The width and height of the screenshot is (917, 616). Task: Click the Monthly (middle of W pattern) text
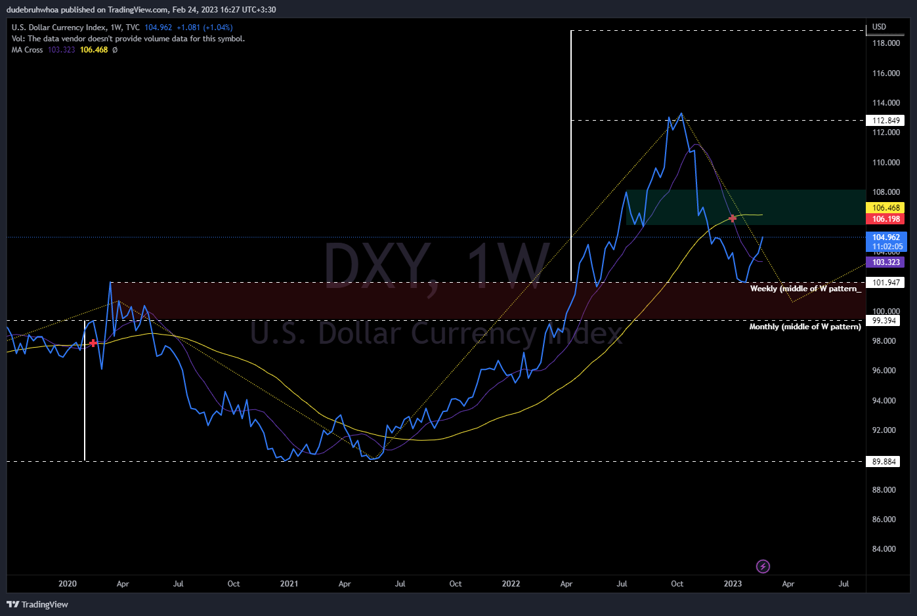tap(805, 326)
